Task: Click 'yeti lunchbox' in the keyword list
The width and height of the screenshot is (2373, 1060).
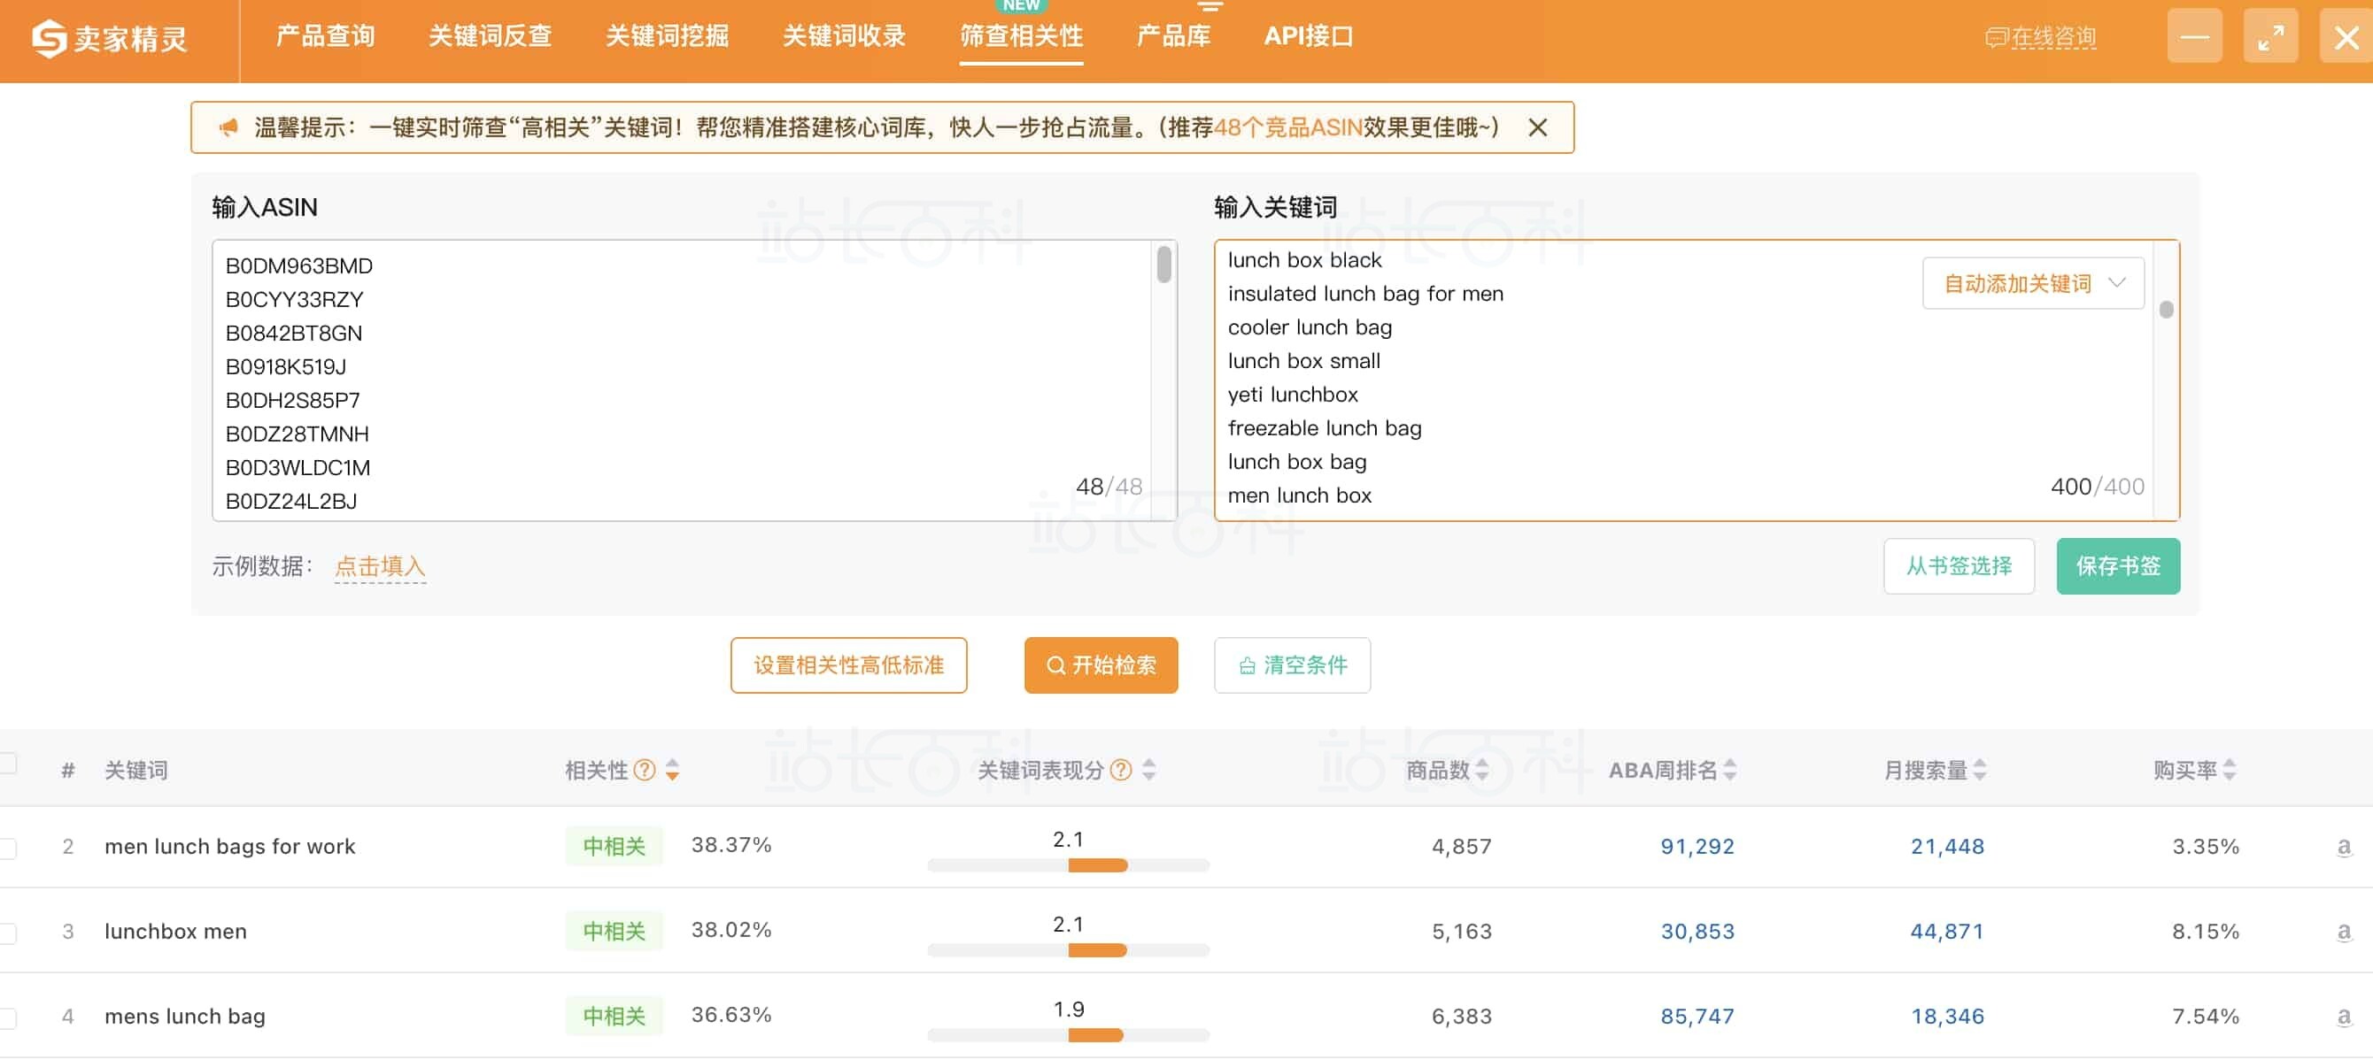Action: (x=1293, y=395)
